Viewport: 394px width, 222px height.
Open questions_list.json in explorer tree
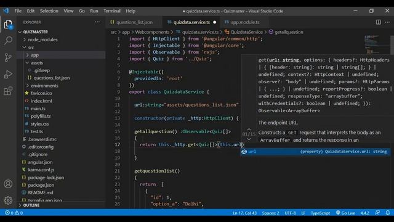pos(52,78)
